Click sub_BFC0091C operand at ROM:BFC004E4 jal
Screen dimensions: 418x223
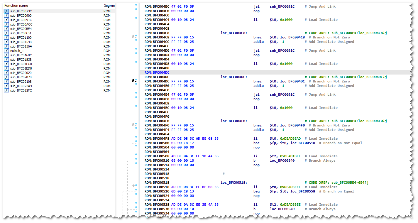click(282, 94)
